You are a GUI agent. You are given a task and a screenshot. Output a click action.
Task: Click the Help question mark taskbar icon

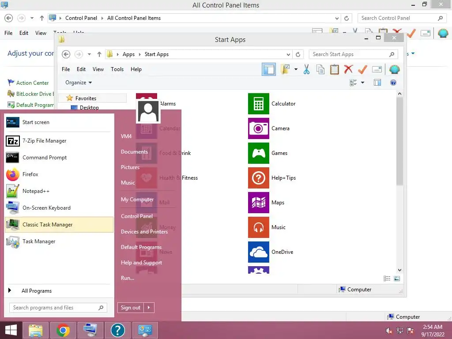coord(117,330)
